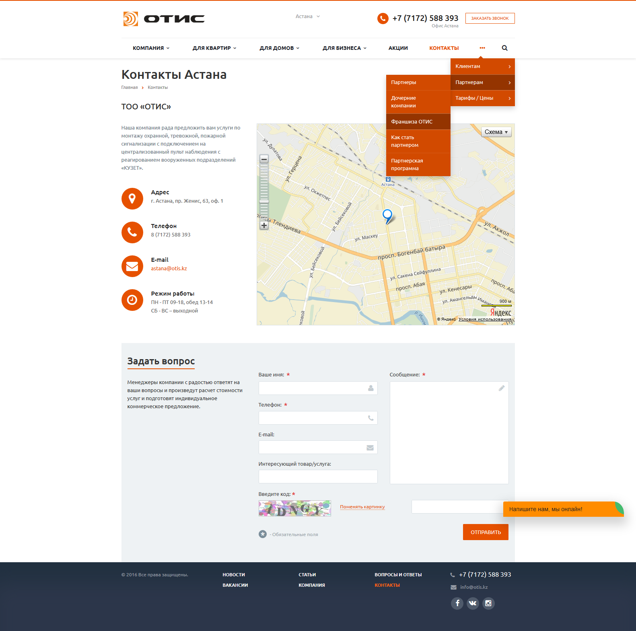Open НОВОСТИ in the footer

point(234,575)
